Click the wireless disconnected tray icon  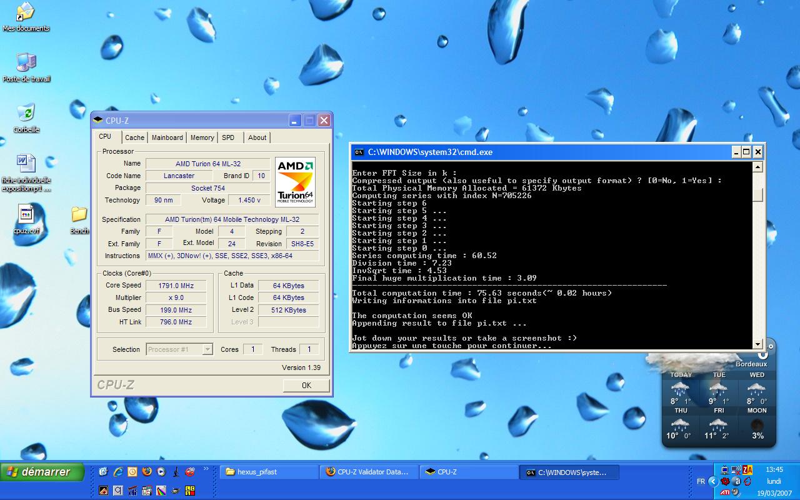[x=736, y=470]
